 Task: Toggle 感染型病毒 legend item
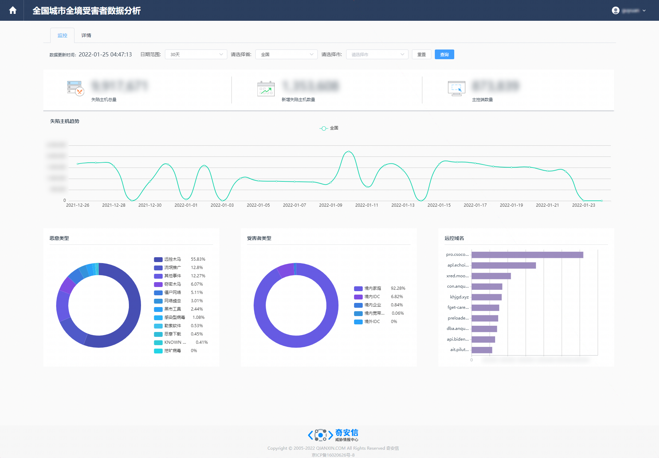[x=170, y=317]
